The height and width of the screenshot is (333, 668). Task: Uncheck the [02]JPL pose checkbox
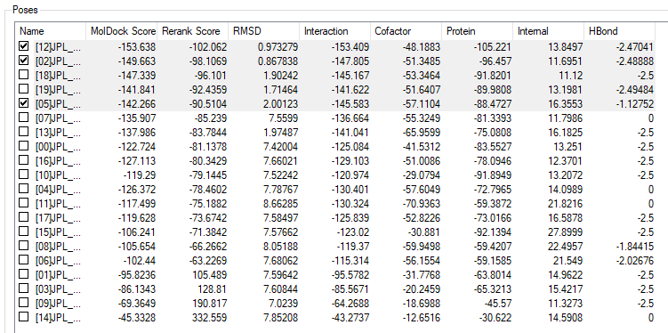click(x=24, y=61)
